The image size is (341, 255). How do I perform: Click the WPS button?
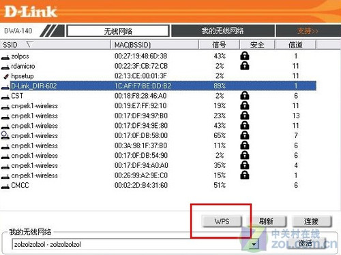tap(222, 221)
